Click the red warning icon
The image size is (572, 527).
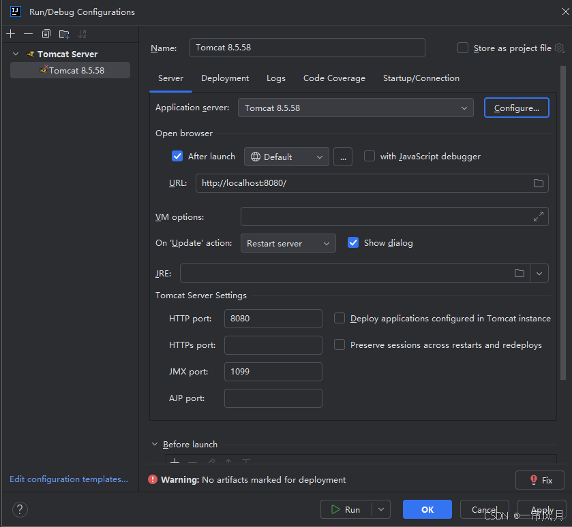click(153, 479)
